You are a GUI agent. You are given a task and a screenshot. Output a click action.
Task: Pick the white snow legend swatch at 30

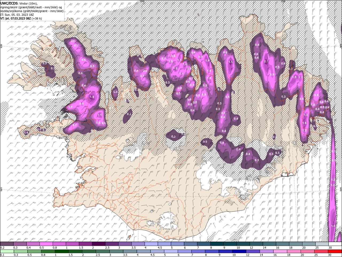click(x=335, y=244)
